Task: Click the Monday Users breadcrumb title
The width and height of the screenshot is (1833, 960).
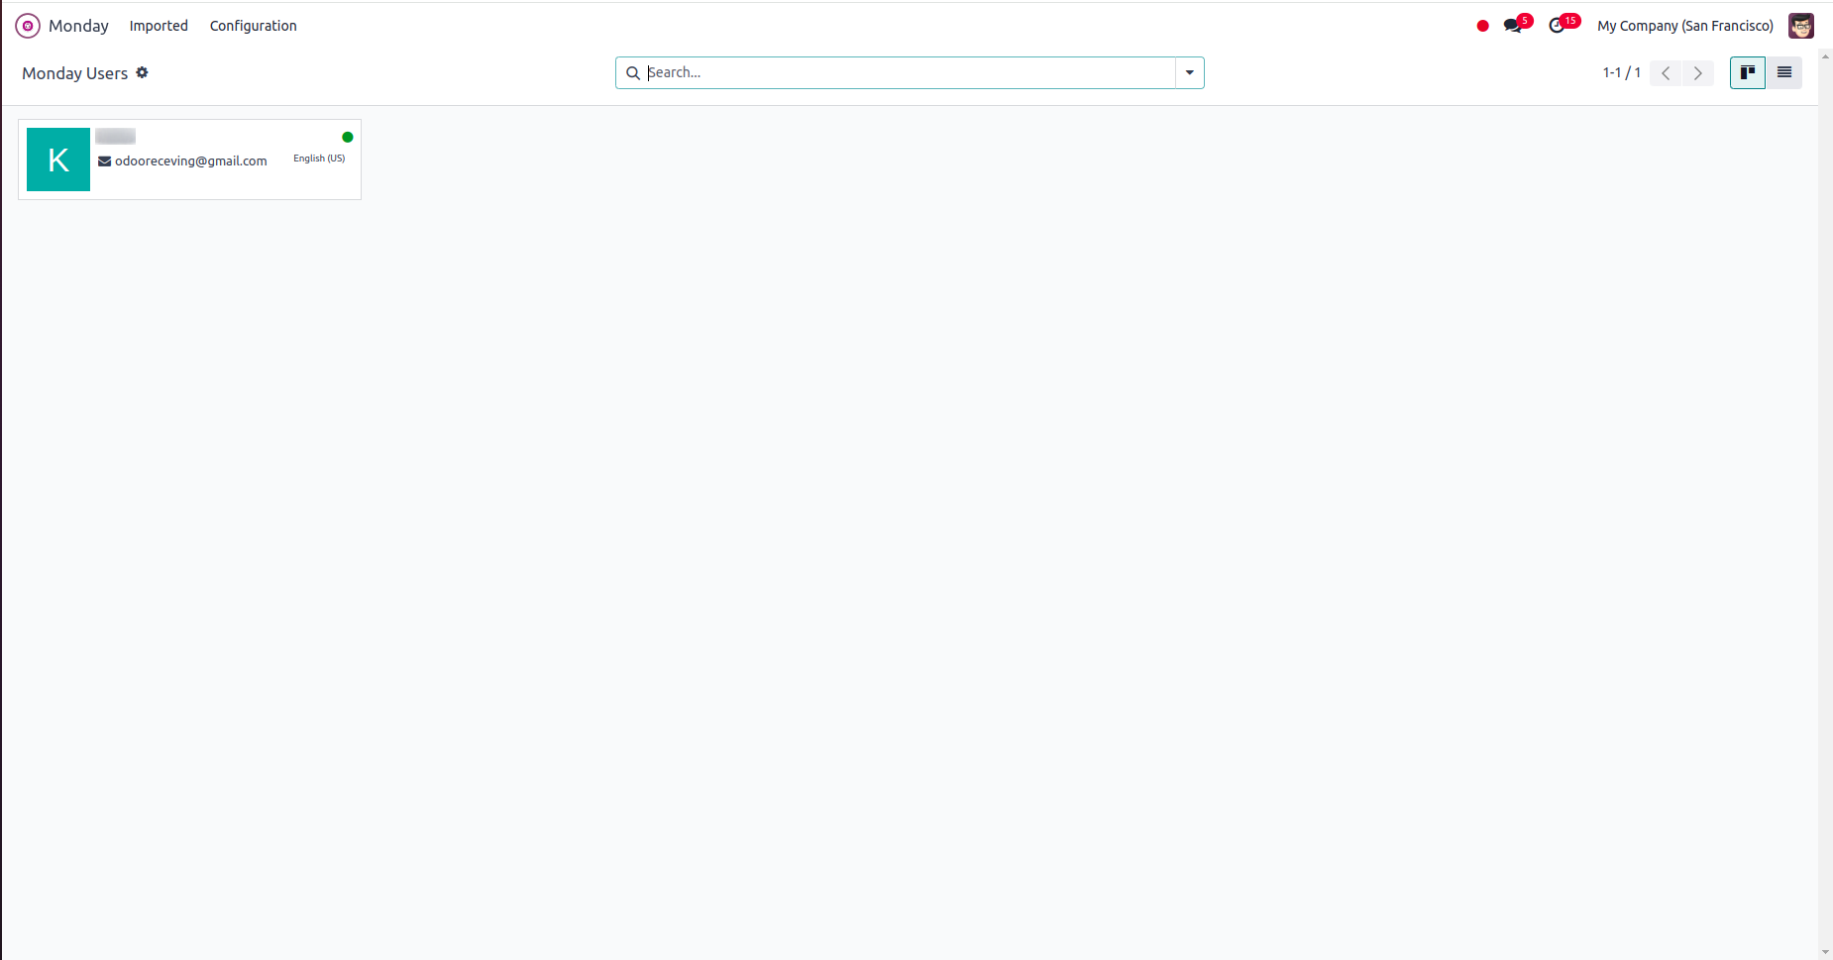Action: [75, 73]
